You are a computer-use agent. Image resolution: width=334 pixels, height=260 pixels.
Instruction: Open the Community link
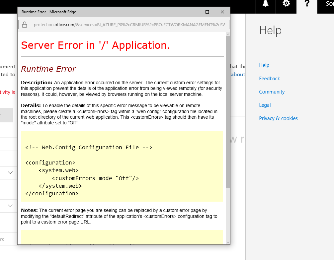click(272, 92)
